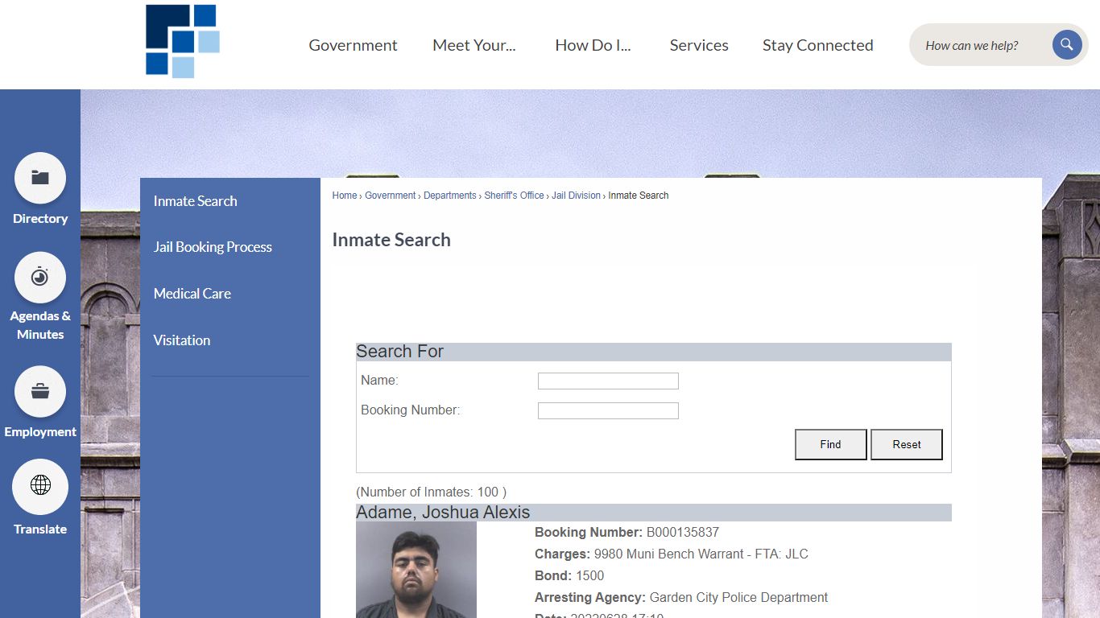Go to Departments breadcrumb

[x=450, y=196]
